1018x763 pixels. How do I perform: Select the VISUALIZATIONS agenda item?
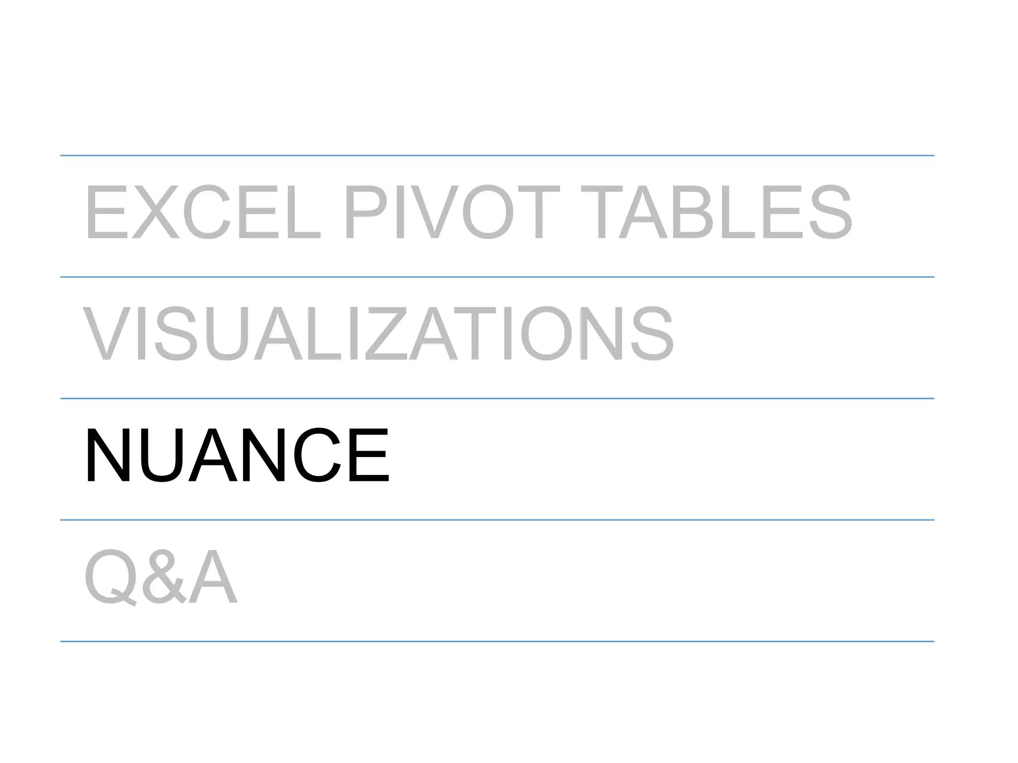tap(379, 334)
